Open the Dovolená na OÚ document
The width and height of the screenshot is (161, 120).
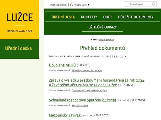click(62, 65)
